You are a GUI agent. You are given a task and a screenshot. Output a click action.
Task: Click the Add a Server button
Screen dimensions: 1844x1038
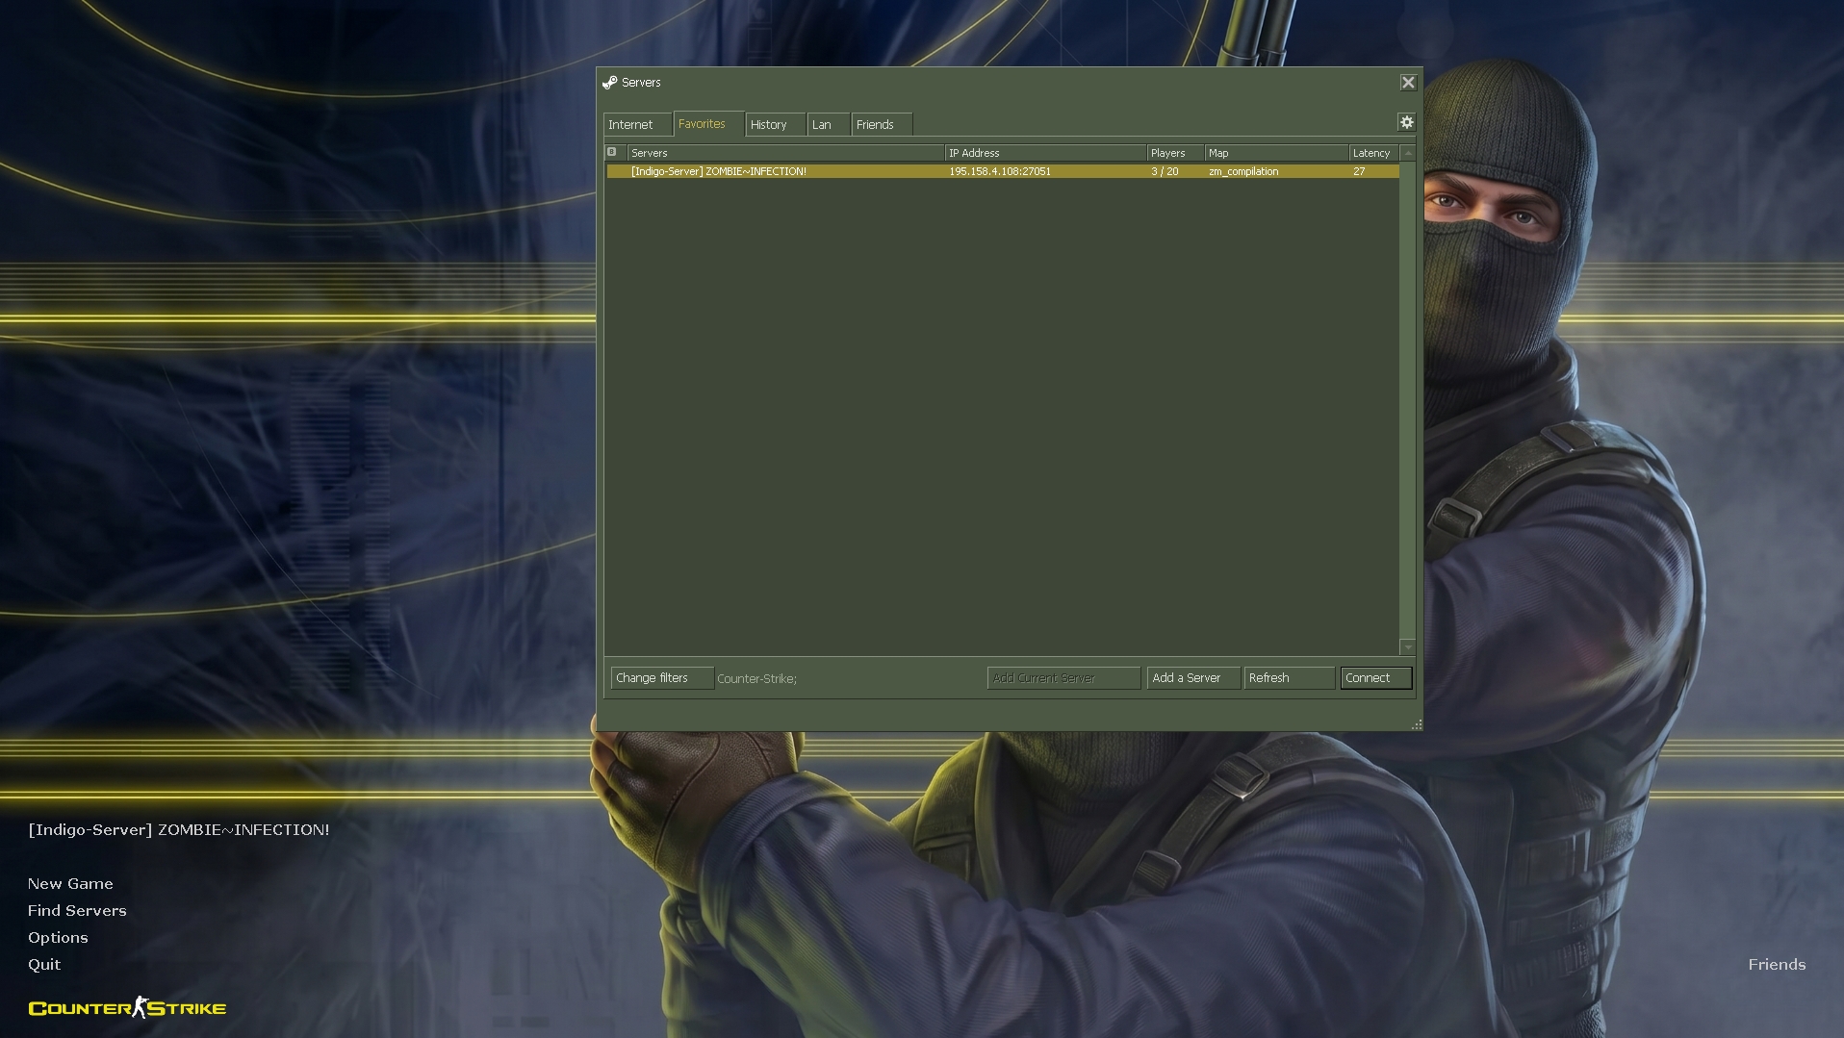pos(1193,678)
